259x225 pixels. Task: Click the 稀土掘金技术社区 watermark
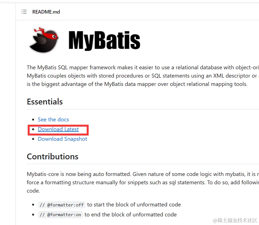point(235,220)
